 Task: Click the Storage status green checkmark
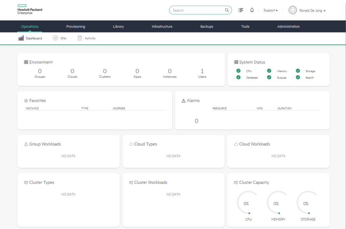298,71
